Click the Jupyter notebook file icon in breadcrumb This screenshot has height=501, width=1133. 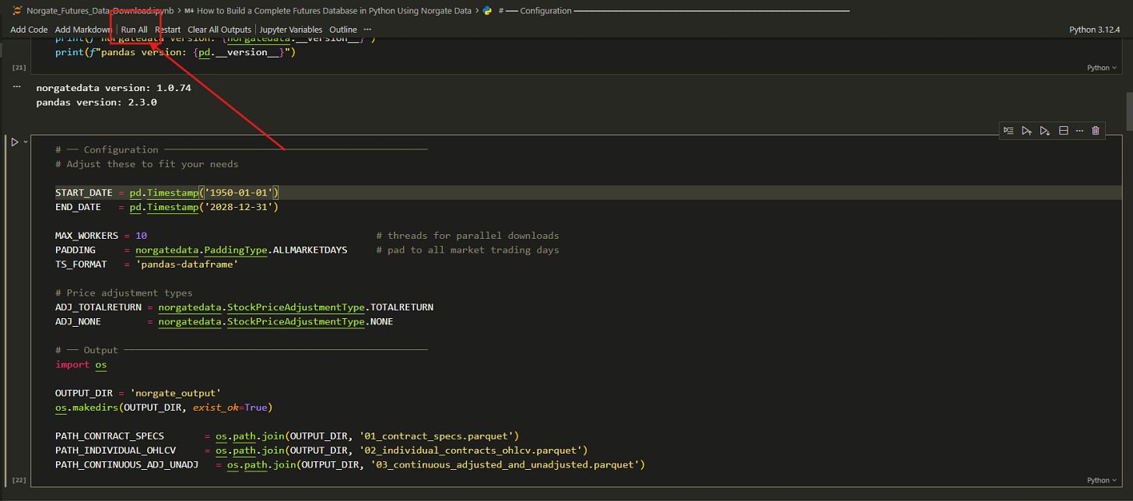coord(16,11)
